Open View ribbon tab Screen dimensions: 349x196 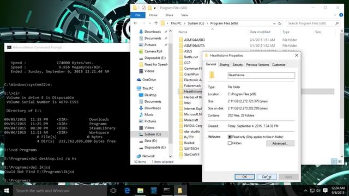coord(184,15)
